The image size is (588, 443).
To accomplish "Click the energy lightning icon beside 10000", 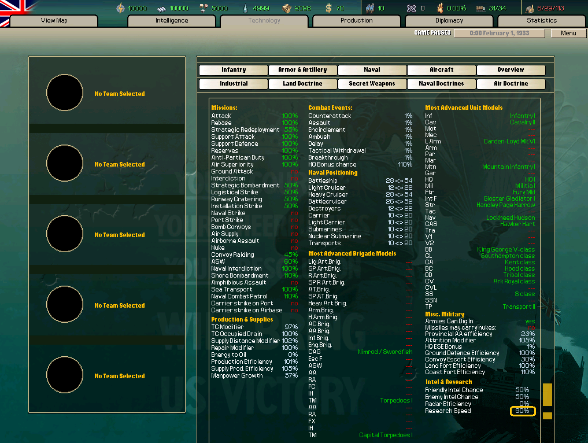I will (x=120, y=8).
